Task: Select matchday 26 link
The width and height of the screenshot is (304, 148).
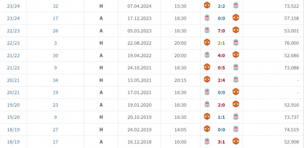Action: pos(56,31)
